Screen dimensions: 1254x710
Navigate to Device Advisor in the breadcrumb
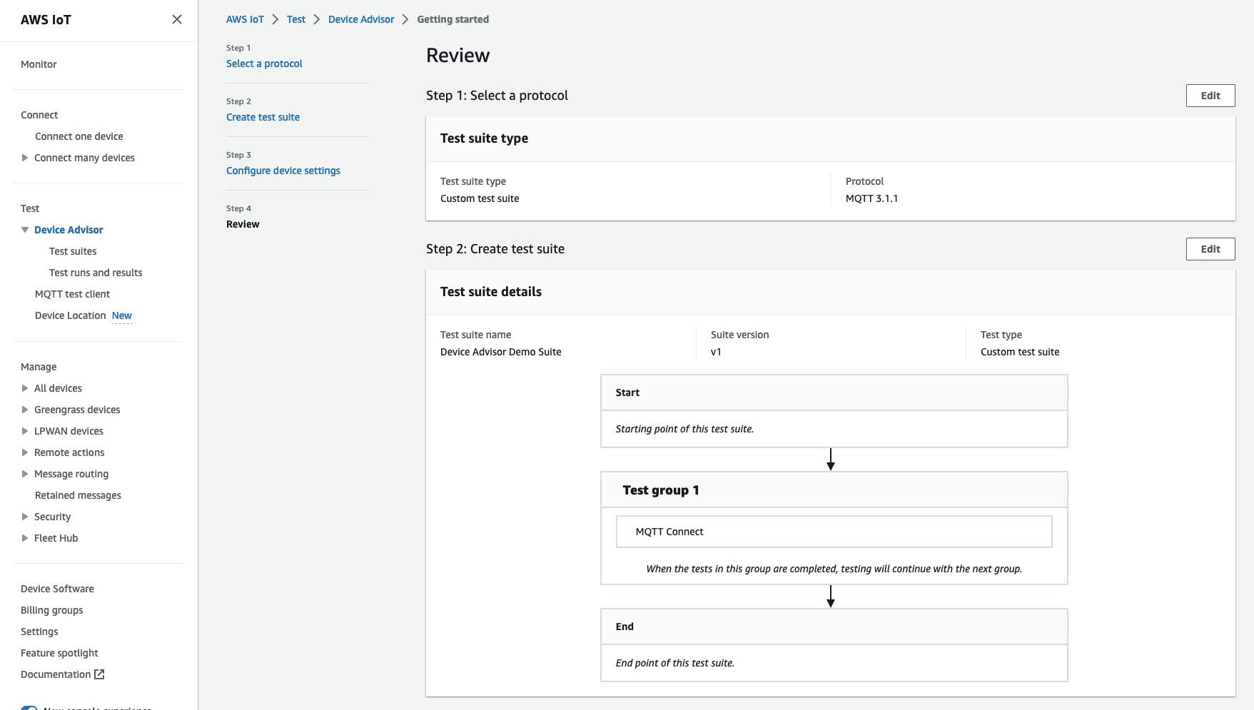tap(361, 19)
